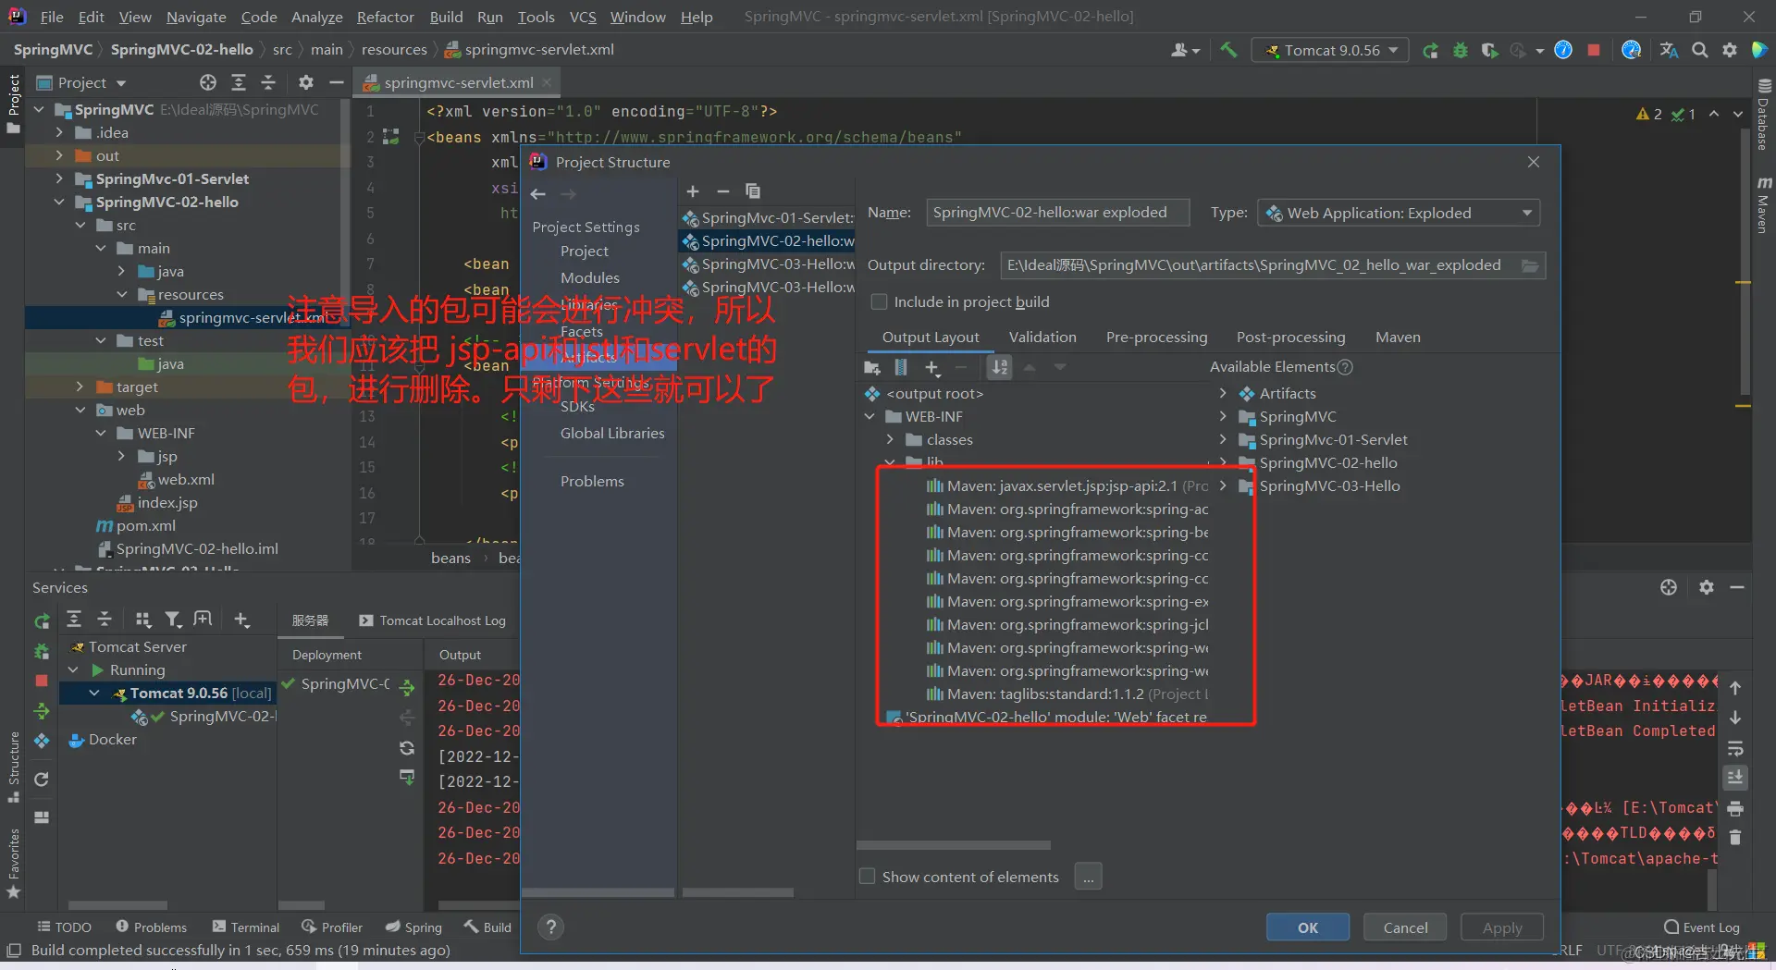This screenshot has width=1776, height=970.
Task: Click help icon beside Available Elements
Action: point(1346,367)
